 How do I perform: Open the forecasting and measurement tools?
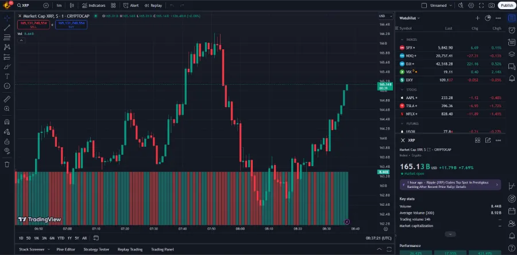(7, 57)
